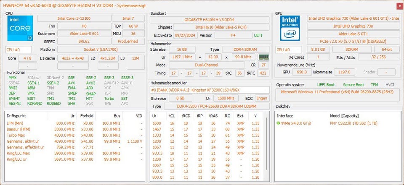Click the Intel 7 process field
Viewport: 404px width, 185px height.
coord(128,18)
